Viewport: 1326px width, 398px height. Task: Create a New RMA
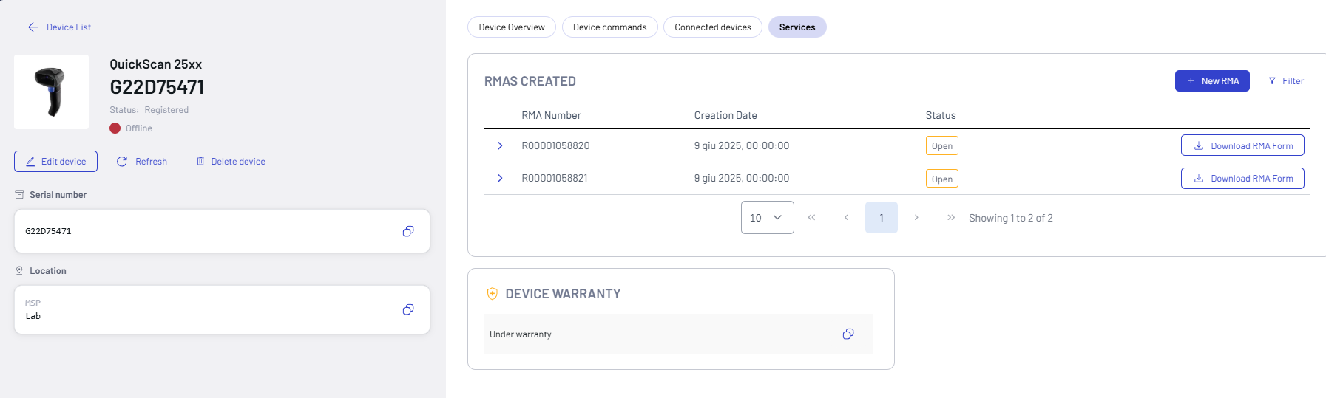1211,81
